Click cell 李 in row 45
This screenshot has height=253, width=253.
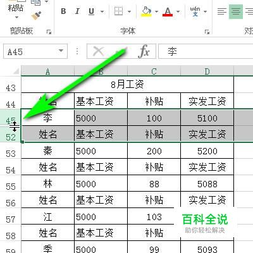point(47,118)
